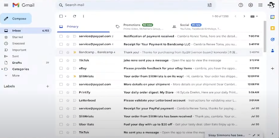The width and height of the screenshot is (279, 138).
Task: Open the More options three-dot menu
Action: 83,16
